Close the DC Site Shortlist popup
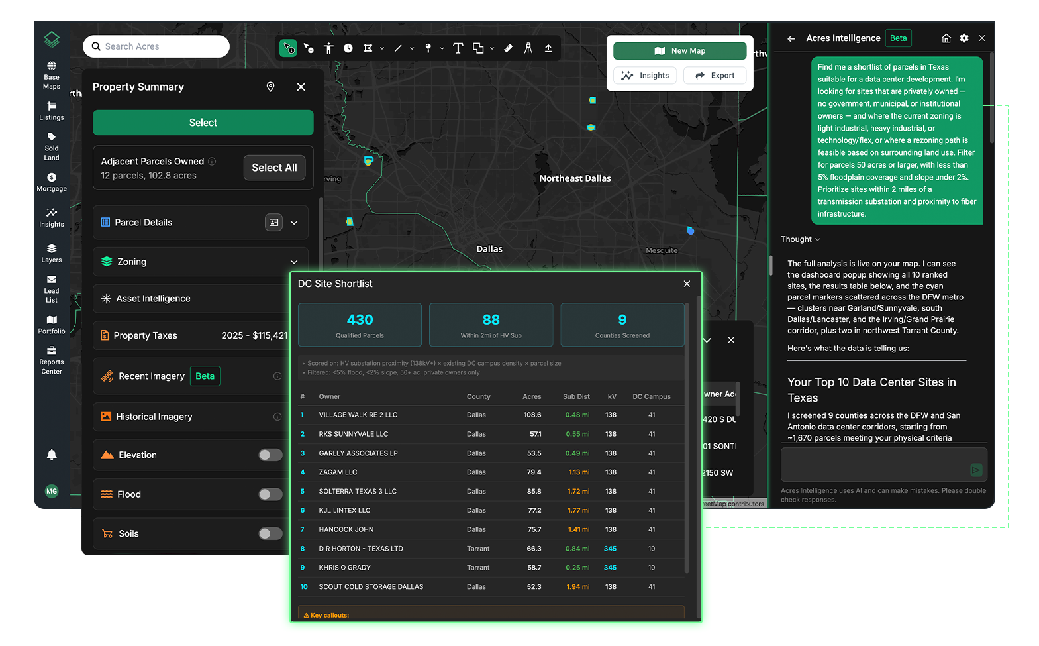1039x646 pixels. pos(687,284)
